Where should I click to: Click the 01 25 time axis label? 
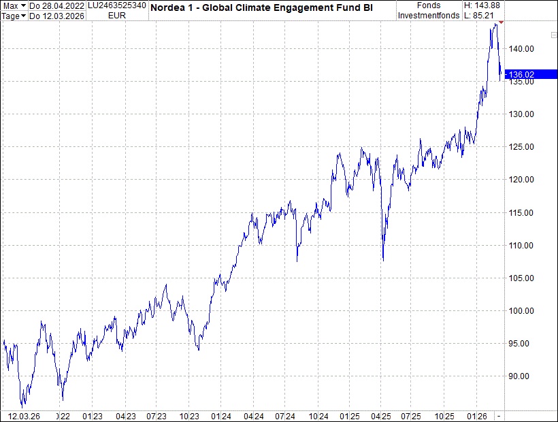tap(350, 417)
